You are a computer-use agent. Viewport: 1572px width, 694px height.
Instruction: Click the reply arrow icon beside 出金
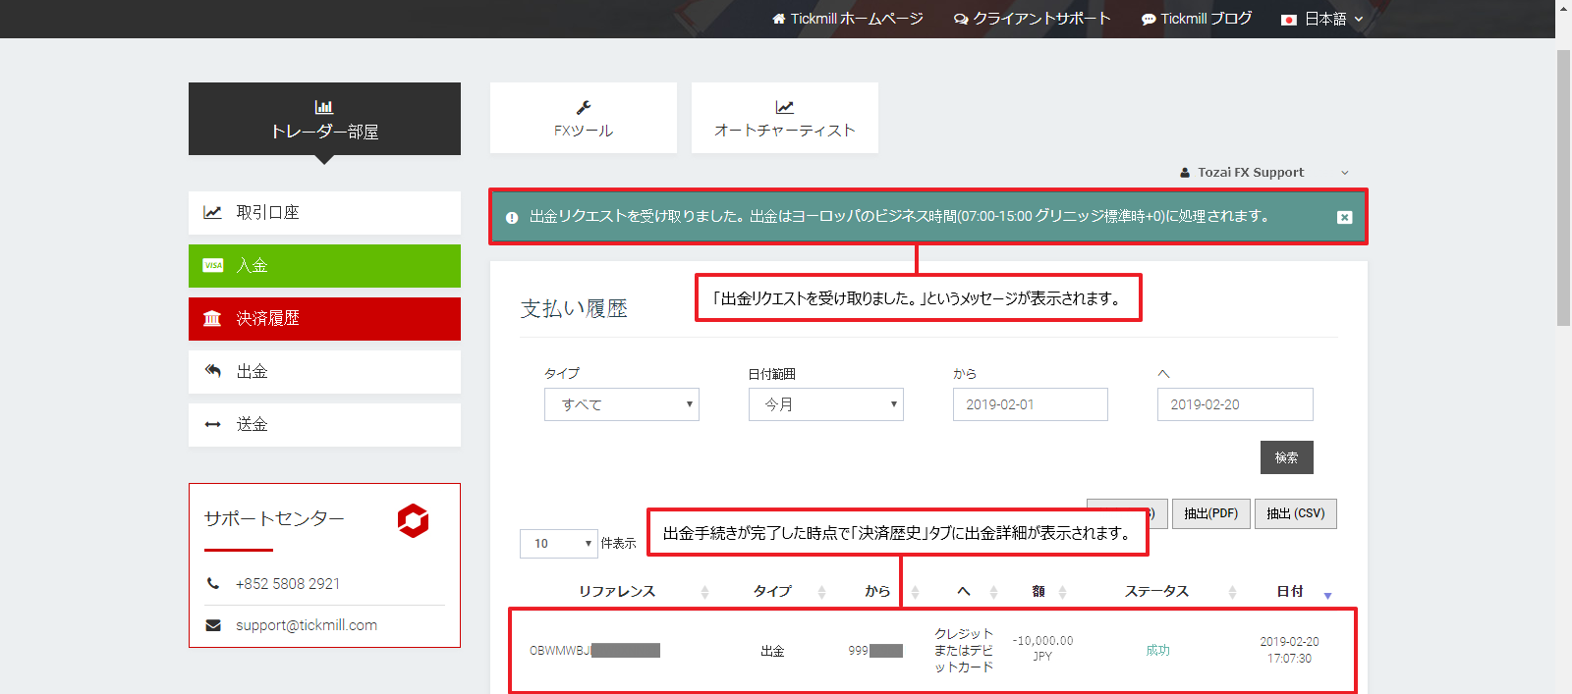(212, 371)
